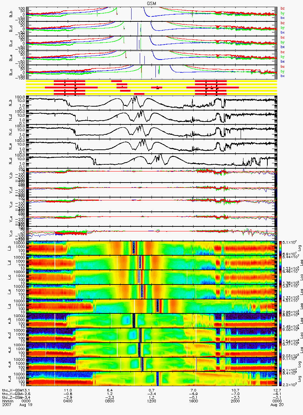This screenshot has height=415, width=303.
Task: Click the 11.0 X-GSM position value
Action: 68,390
